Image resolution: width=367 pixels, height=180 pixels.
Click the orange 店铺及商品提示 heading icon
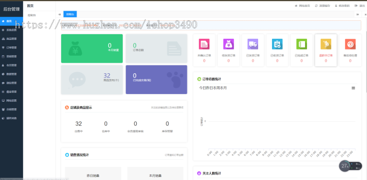click(x=67, y=108)
